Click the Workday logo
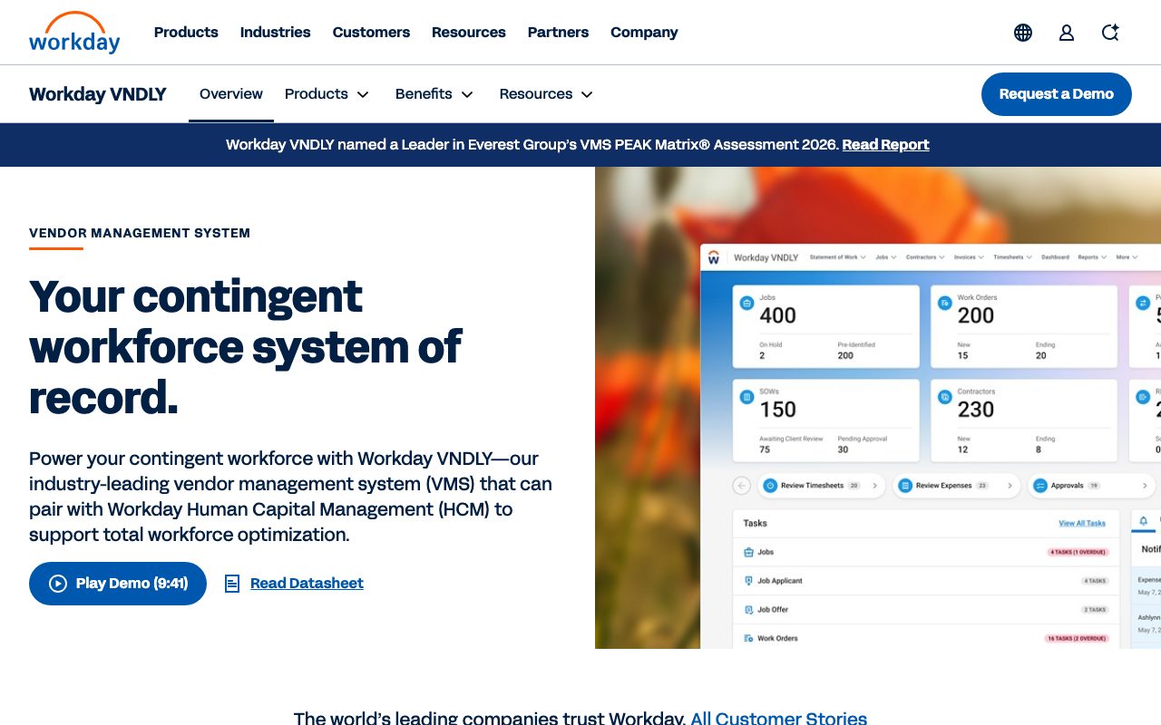 [74, 33]
